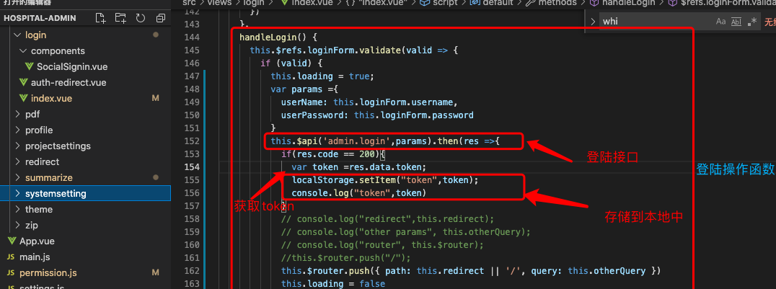Click line number 150 in the gutter
This screenshot has height=289, width=776.
pos(190,115)
